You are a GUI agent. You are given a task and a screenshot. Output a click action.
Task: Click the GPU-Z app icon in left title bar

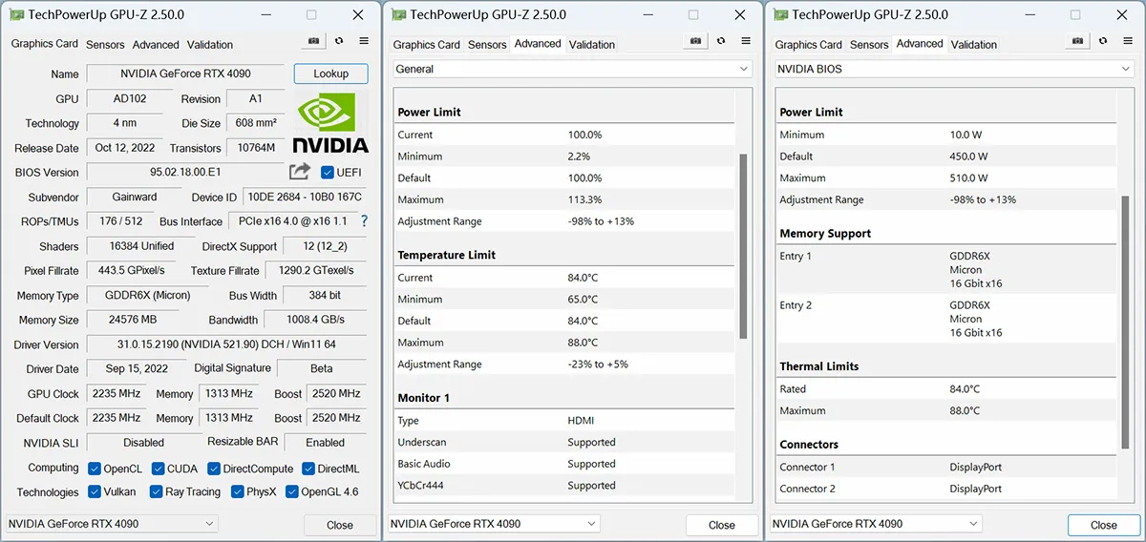pos(16,14)
